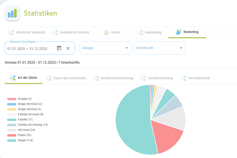
Task: Open the calendar date picker icon
Action: (59, 48)
